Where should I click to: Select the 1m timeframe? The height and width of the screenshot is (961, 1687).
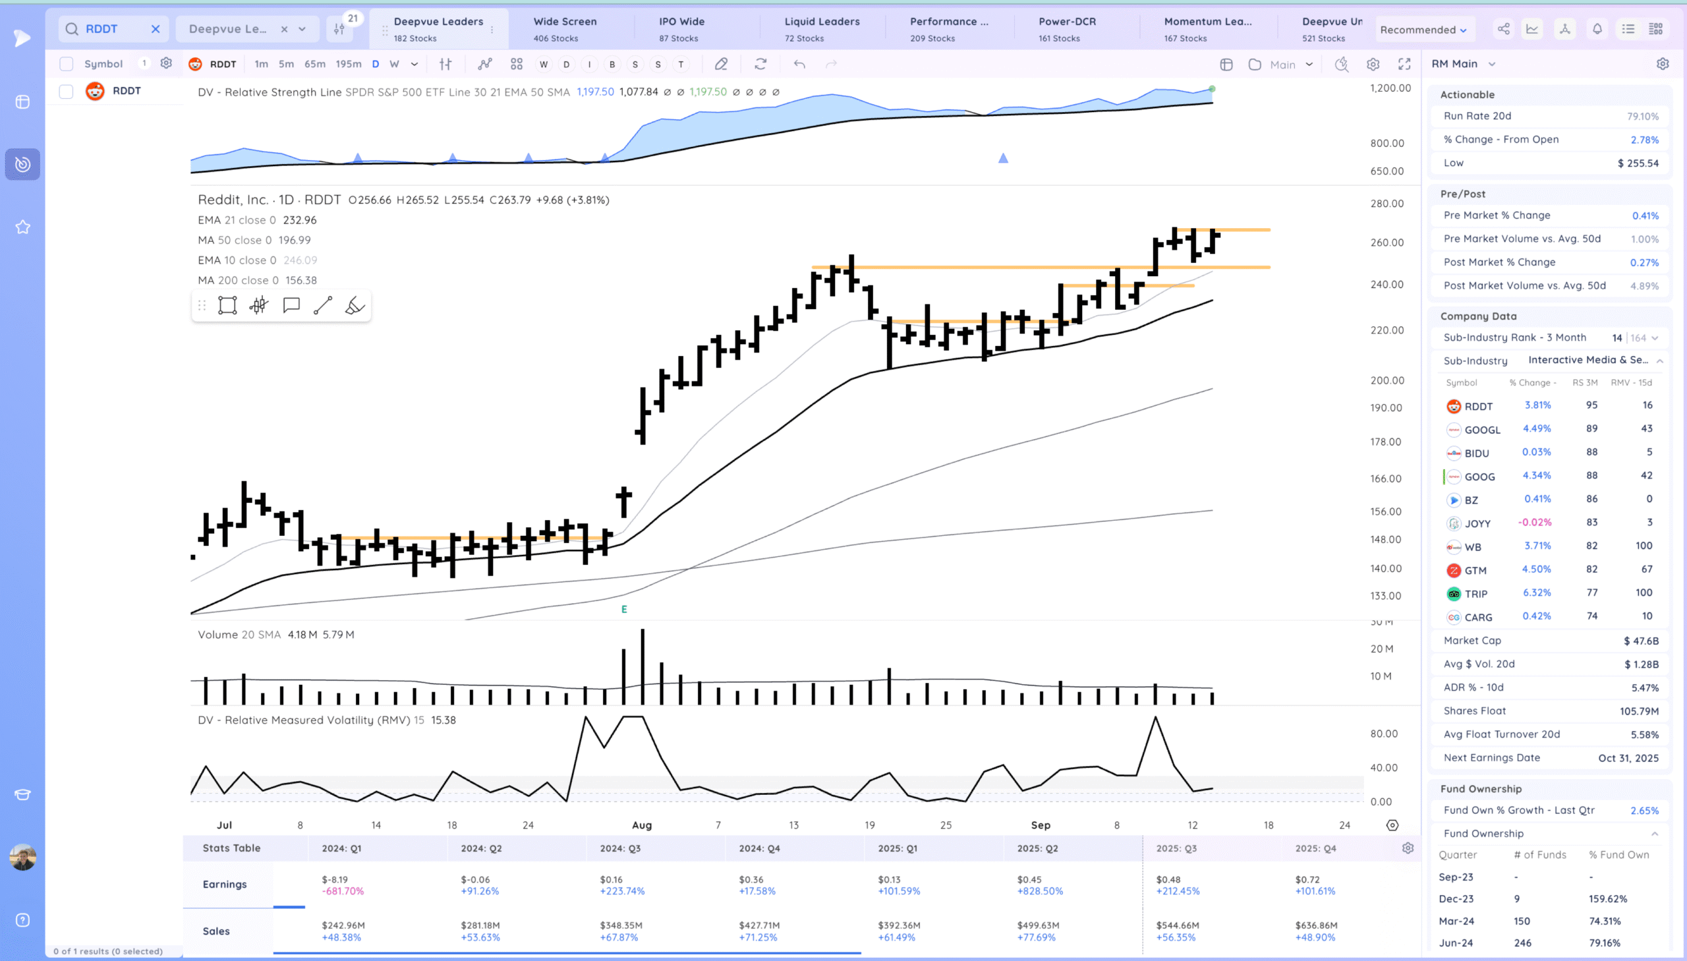[261, 64]
